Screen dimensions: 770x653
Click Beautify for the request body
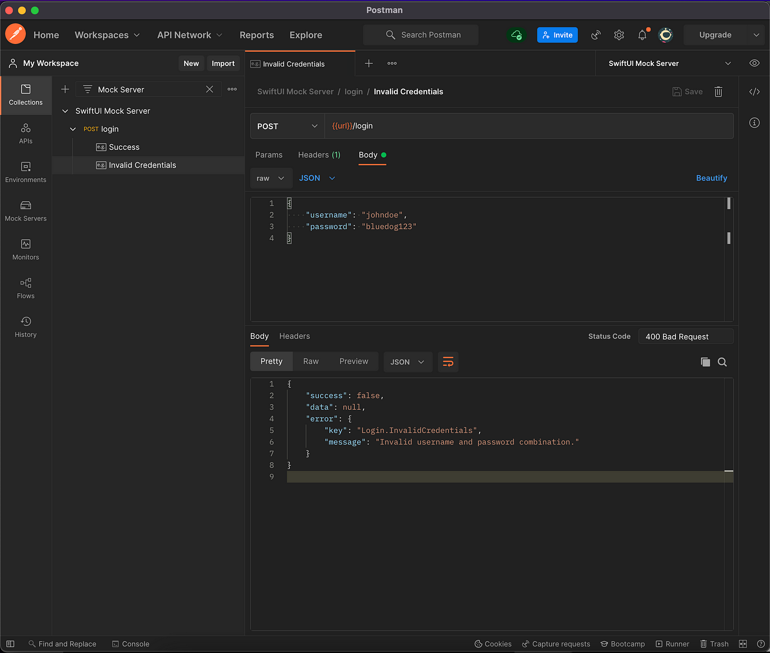712,178
